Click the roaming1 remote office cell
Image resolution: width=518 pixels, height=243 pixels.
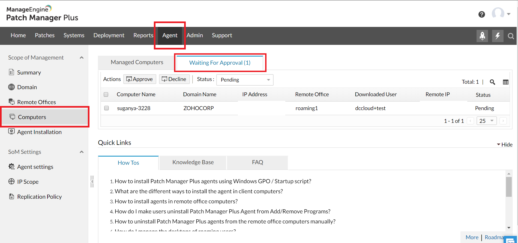[x=307, y=108]
